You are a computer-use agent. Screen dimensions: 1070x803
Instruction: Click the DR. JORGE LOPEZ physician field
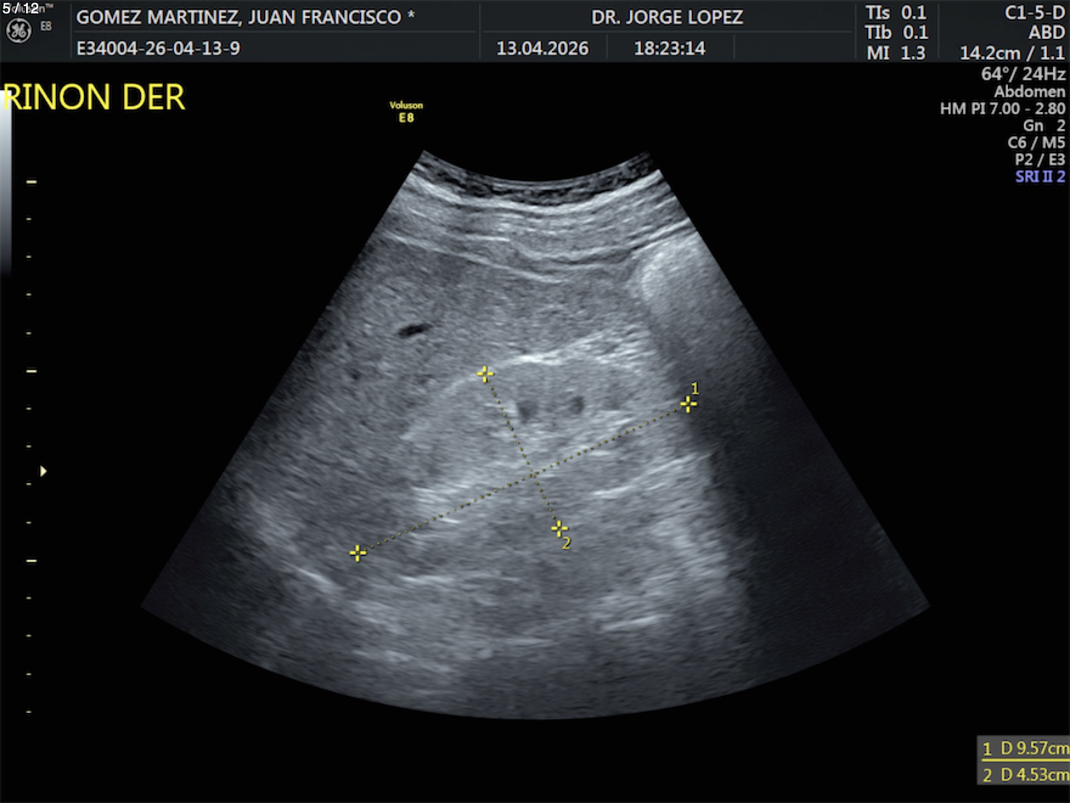[x=667, y=17]
